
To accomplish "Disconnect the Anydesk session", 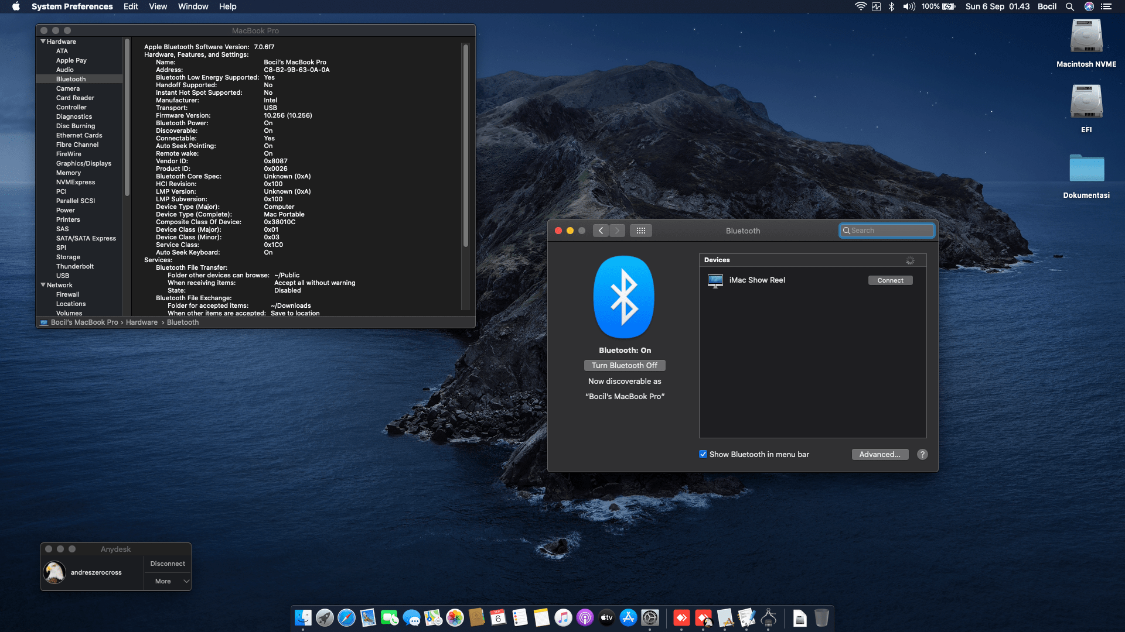I will (x=168, y=564).
